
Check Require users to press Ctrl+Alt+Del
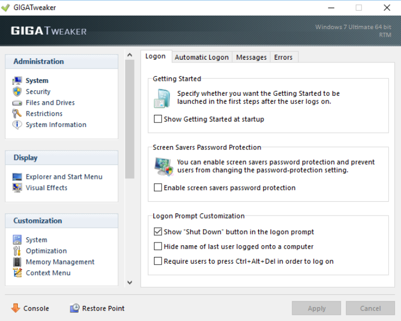pos(158,261)
